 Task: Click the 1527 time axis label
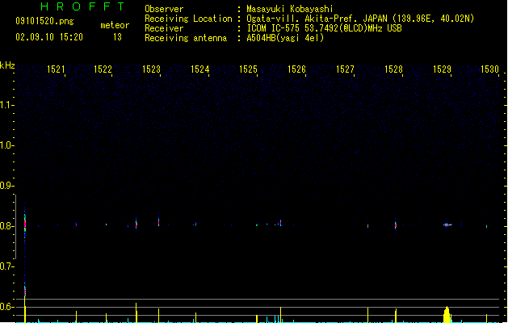tap(345, 69)
